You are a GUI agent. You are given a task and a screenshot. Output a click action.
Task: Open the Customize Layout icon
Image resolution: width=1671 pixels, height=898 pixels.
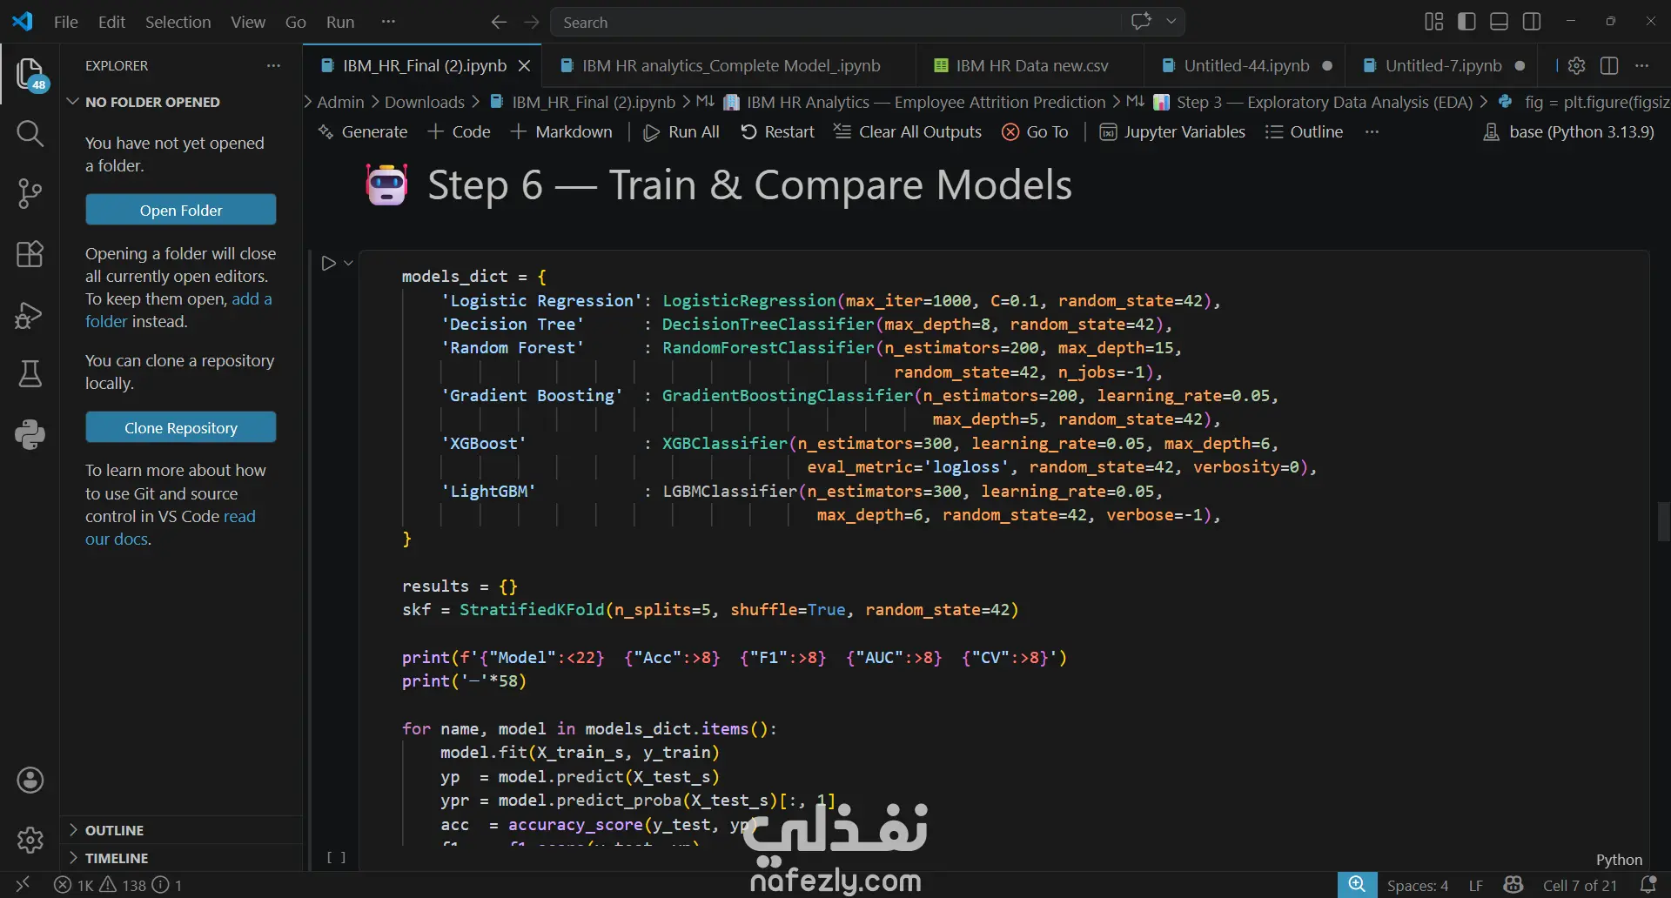click(x=1433, y=22)
